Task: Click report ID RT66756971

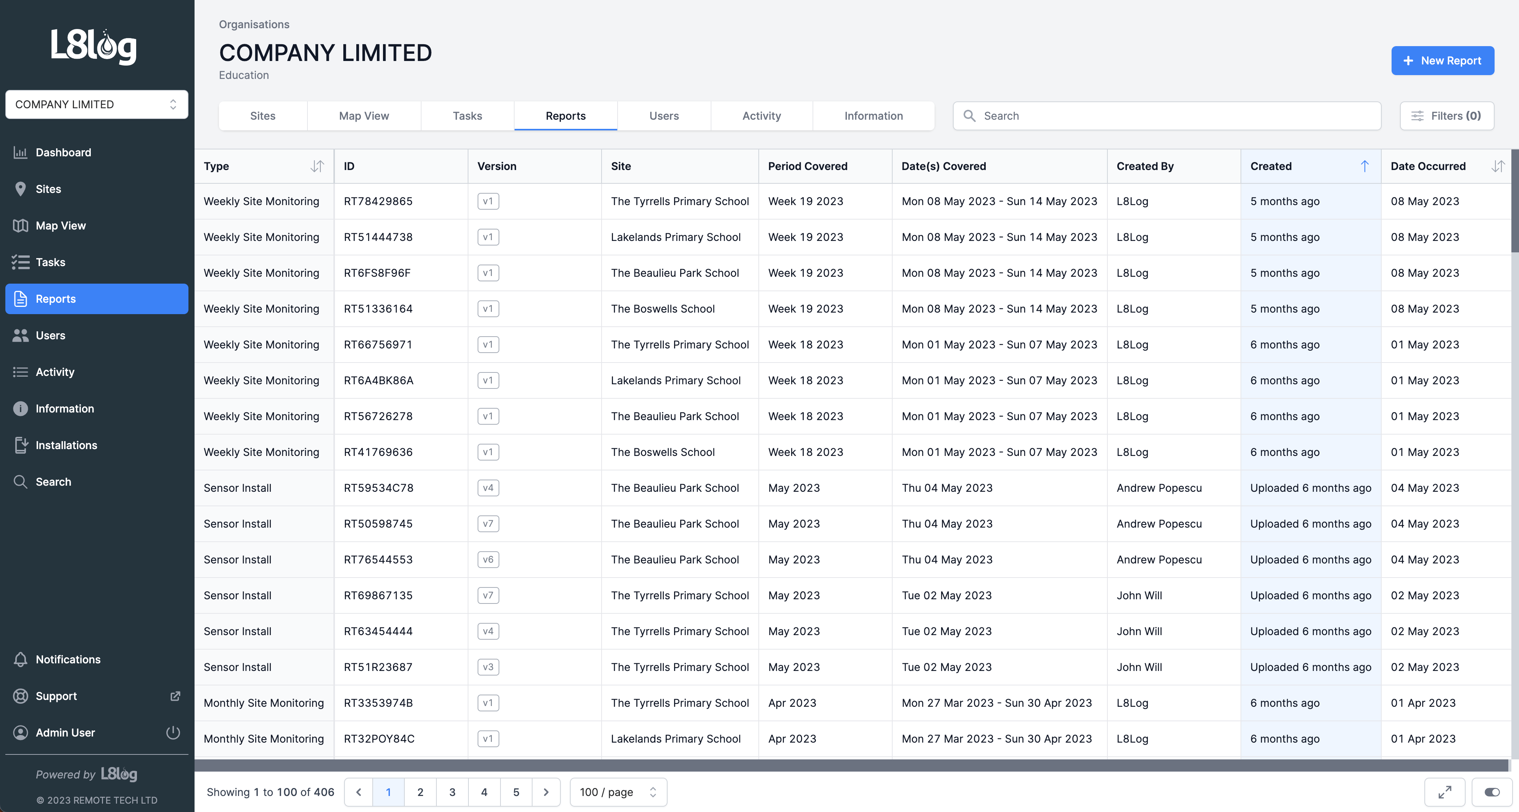Action: click(x=378, y=345)
